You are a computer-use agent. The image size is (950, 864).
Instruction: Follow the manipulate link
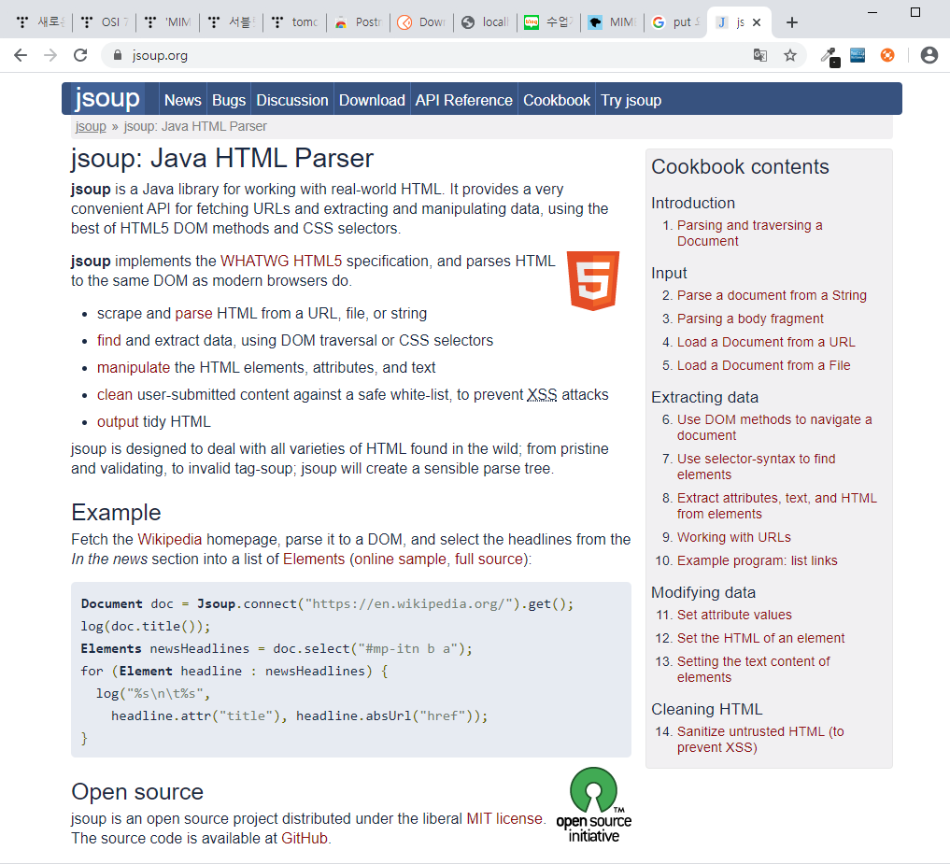coord(134,368)
